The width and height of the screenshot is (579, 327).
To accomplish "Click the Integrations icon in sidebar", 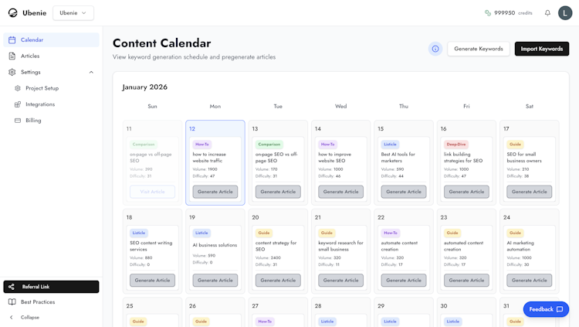I will [x=18, y=104].
